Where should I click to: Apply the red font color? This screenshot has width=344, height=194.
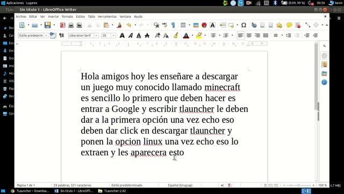pos(186,36)
